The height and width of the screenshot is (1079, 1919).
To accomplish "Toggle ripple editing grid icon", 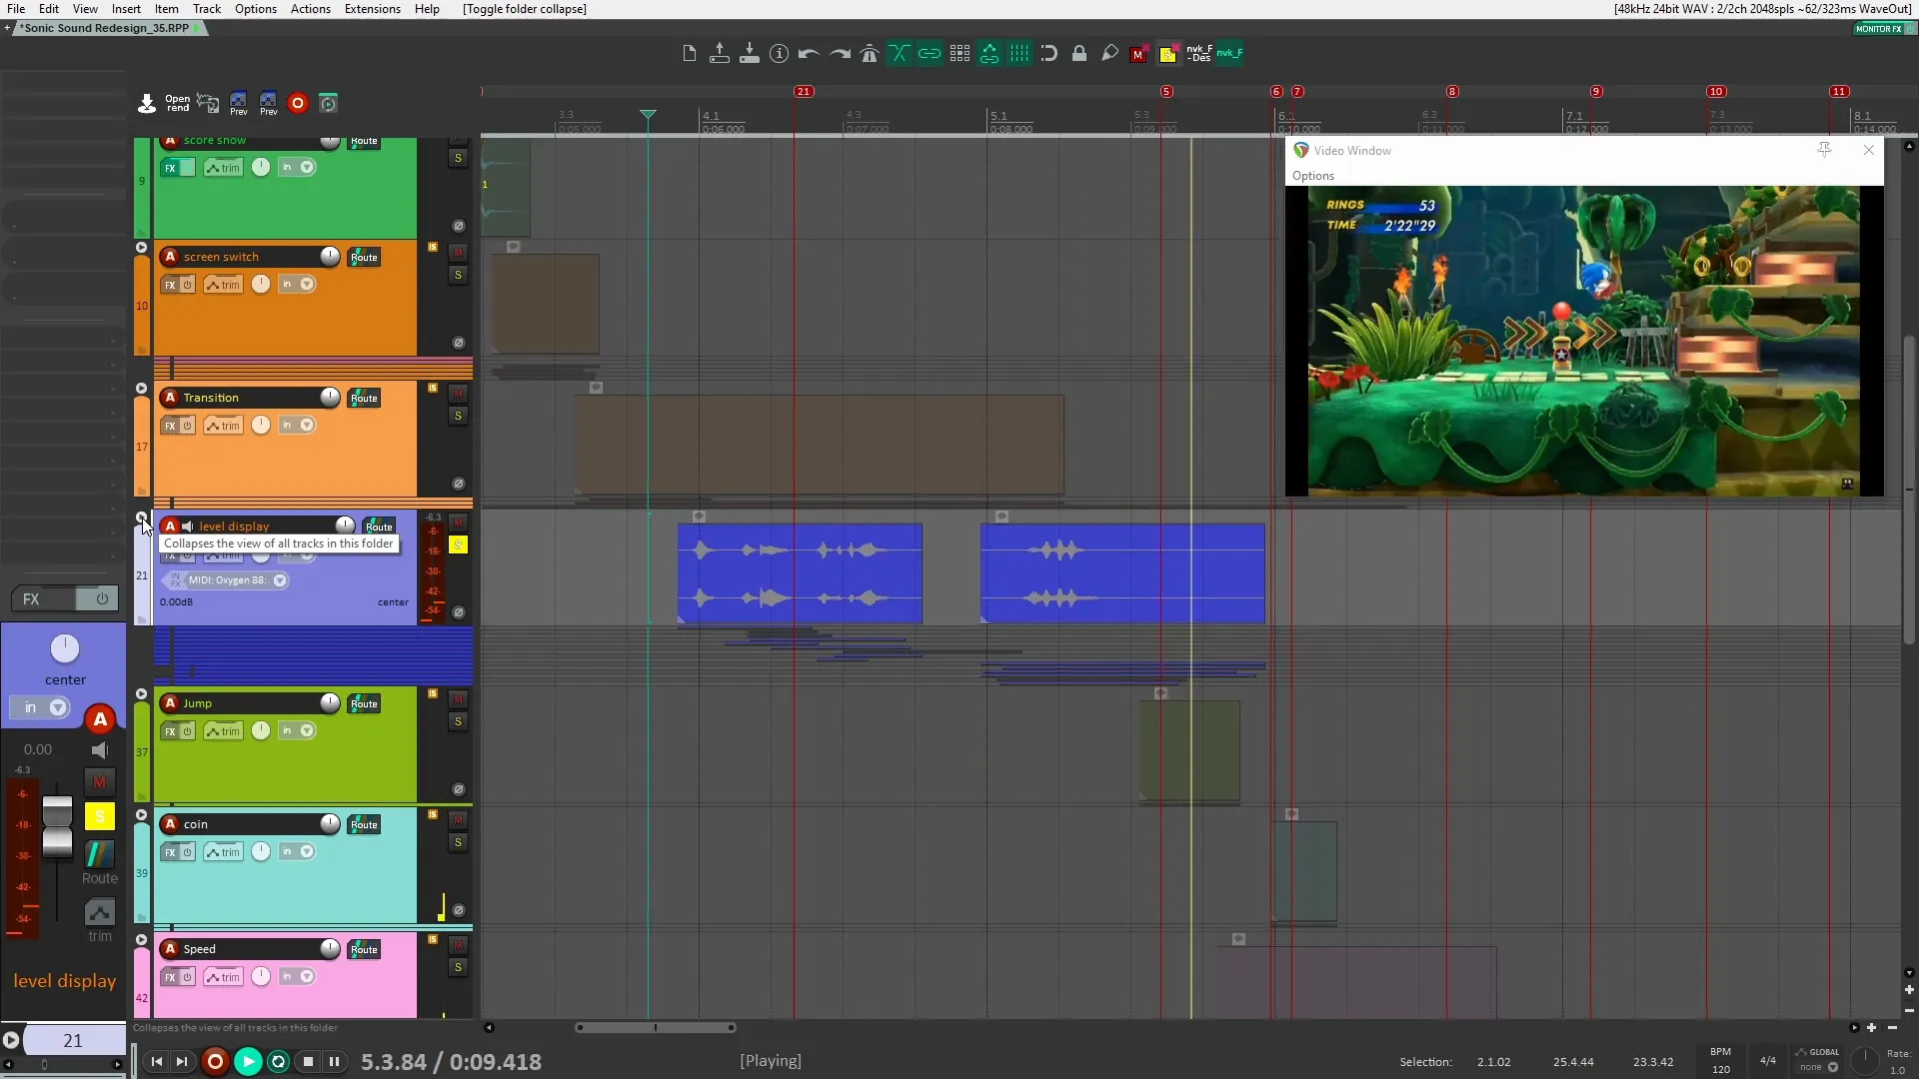I will click(x=959, y=54).
